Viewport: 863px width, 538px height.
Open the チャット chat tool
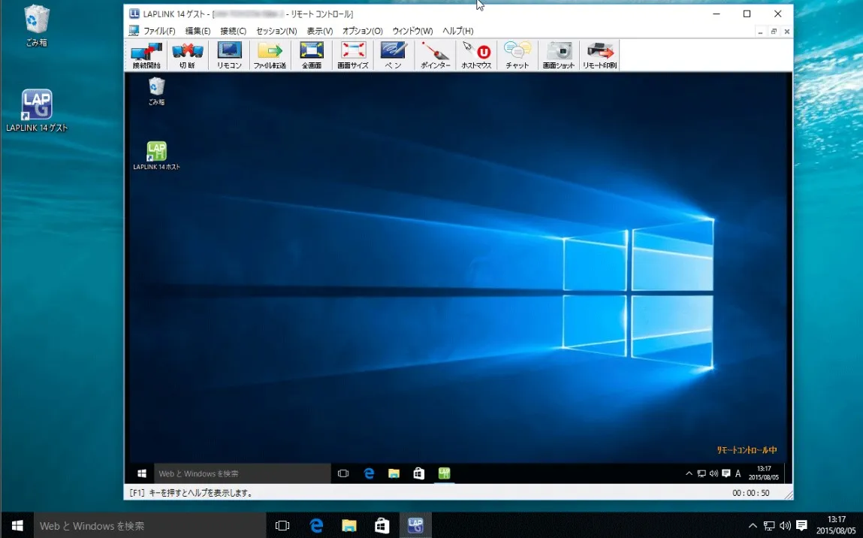(x=517, y=55)
